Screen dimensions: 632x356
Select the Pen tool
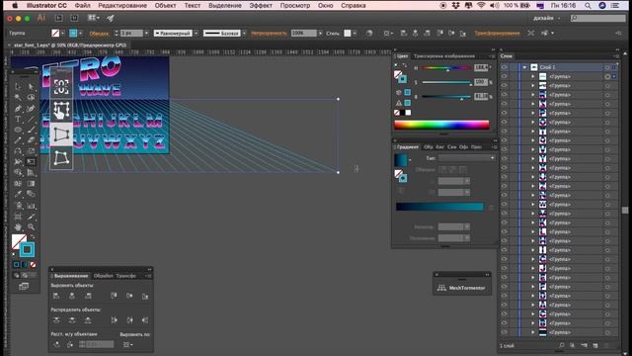(18, 108)
